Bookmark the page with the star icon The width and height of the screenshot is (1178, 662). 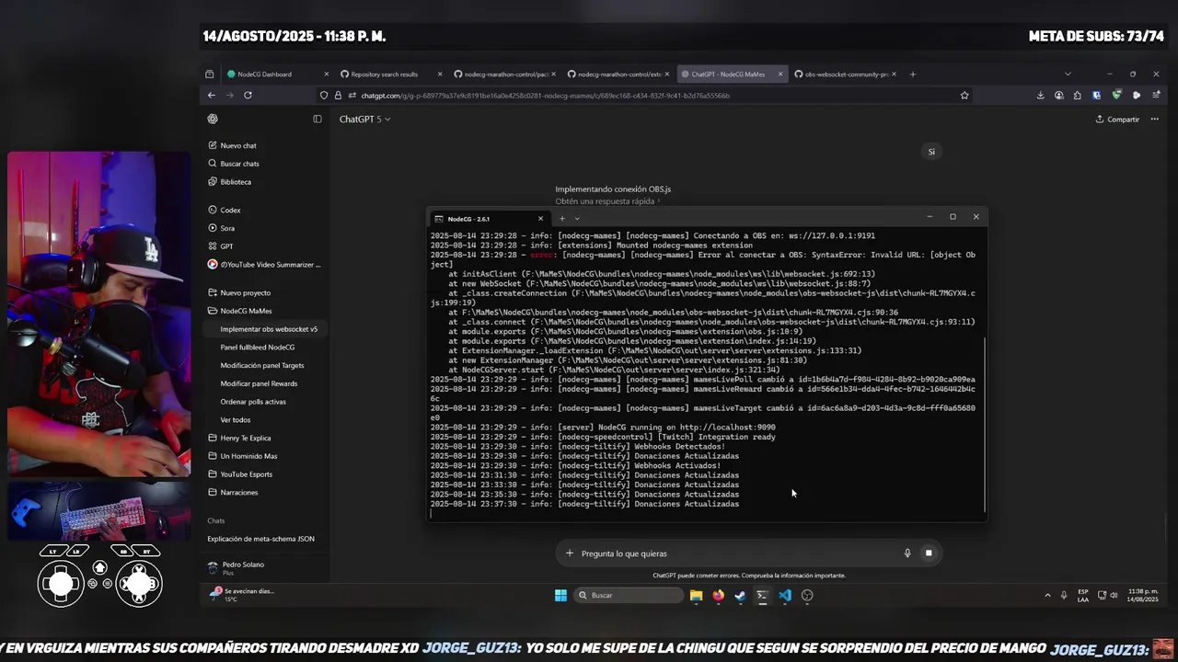pyautogui.click(x=964, y=95)
